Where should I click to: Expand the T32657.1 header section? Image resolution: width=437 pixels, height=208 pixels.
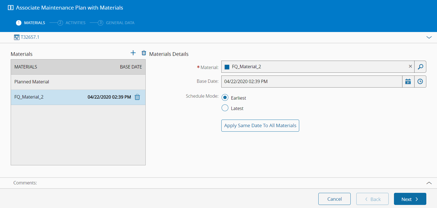429,37
